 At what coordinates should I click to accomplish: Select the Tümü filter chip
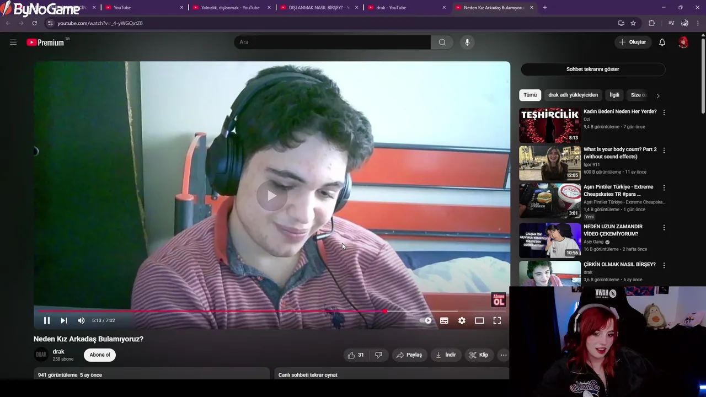click(x=530, y=95)
